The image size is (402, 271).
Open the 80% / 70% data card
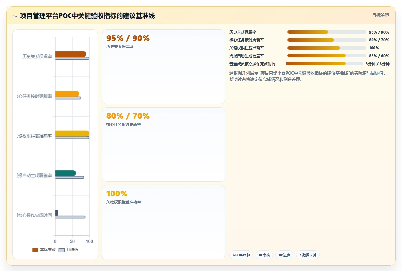163,144
